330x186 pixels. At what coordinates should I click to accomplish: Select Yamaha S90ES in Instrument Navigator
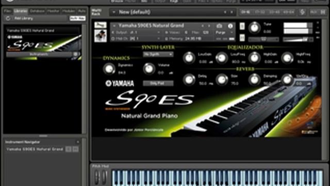[35, 149]
